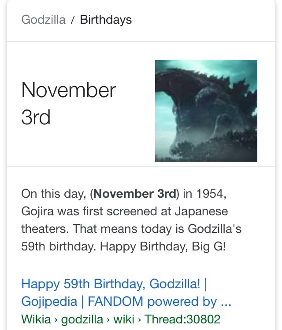Viewport: 282px width, 330px height.
Task: Click the chevron before Thread:30802
Action: [x=139, y=320]
